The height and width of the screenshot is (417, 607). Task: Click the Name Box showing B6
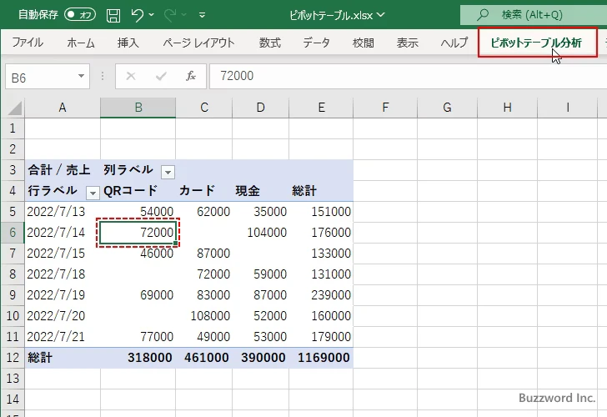(x=41, y=77)
